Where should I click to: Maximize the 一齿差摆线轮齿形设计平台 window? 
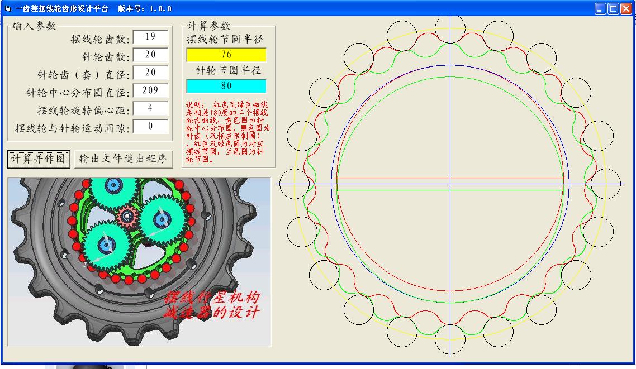click(x=613, y=8)
